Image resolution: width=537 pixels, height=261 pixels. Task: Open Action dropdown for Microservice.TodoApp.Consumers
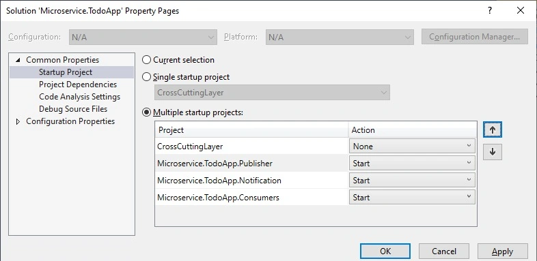[412, 198]
